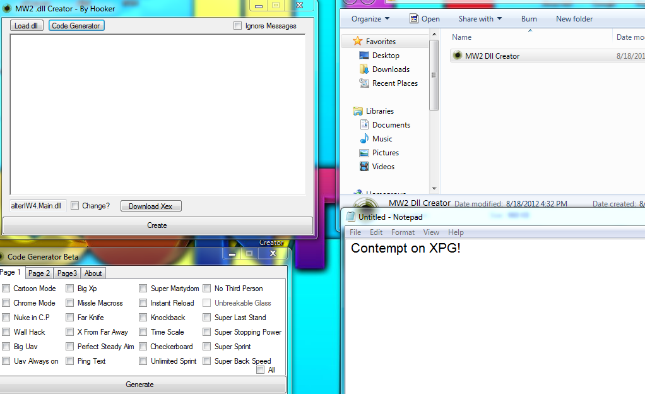Click the 'Contempt on XPG!' text in Notepad
The width and height of the screenshot is (645, 394).
[x=406, y=248]
